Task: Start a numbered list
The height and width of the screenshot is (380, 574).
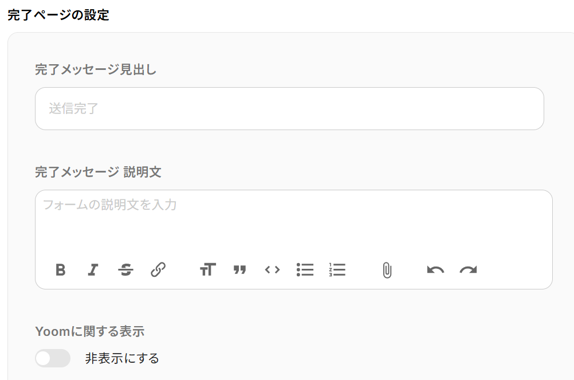Action: (x=337, y=270)
